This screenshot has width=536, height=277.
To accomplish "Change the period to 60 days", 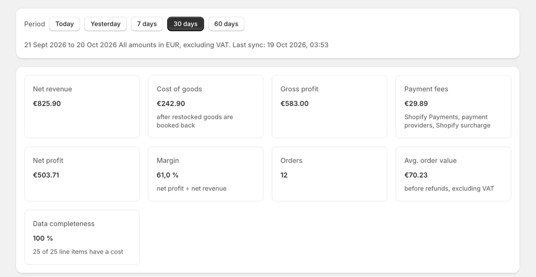I will [x=226, y=24].
